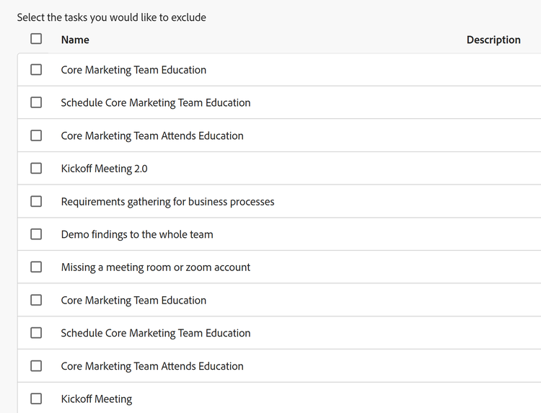541x413 pixels.
Task: Tick the second Schedule Core Marketing Team Education checkbox
Action: [x=36, y=333]
